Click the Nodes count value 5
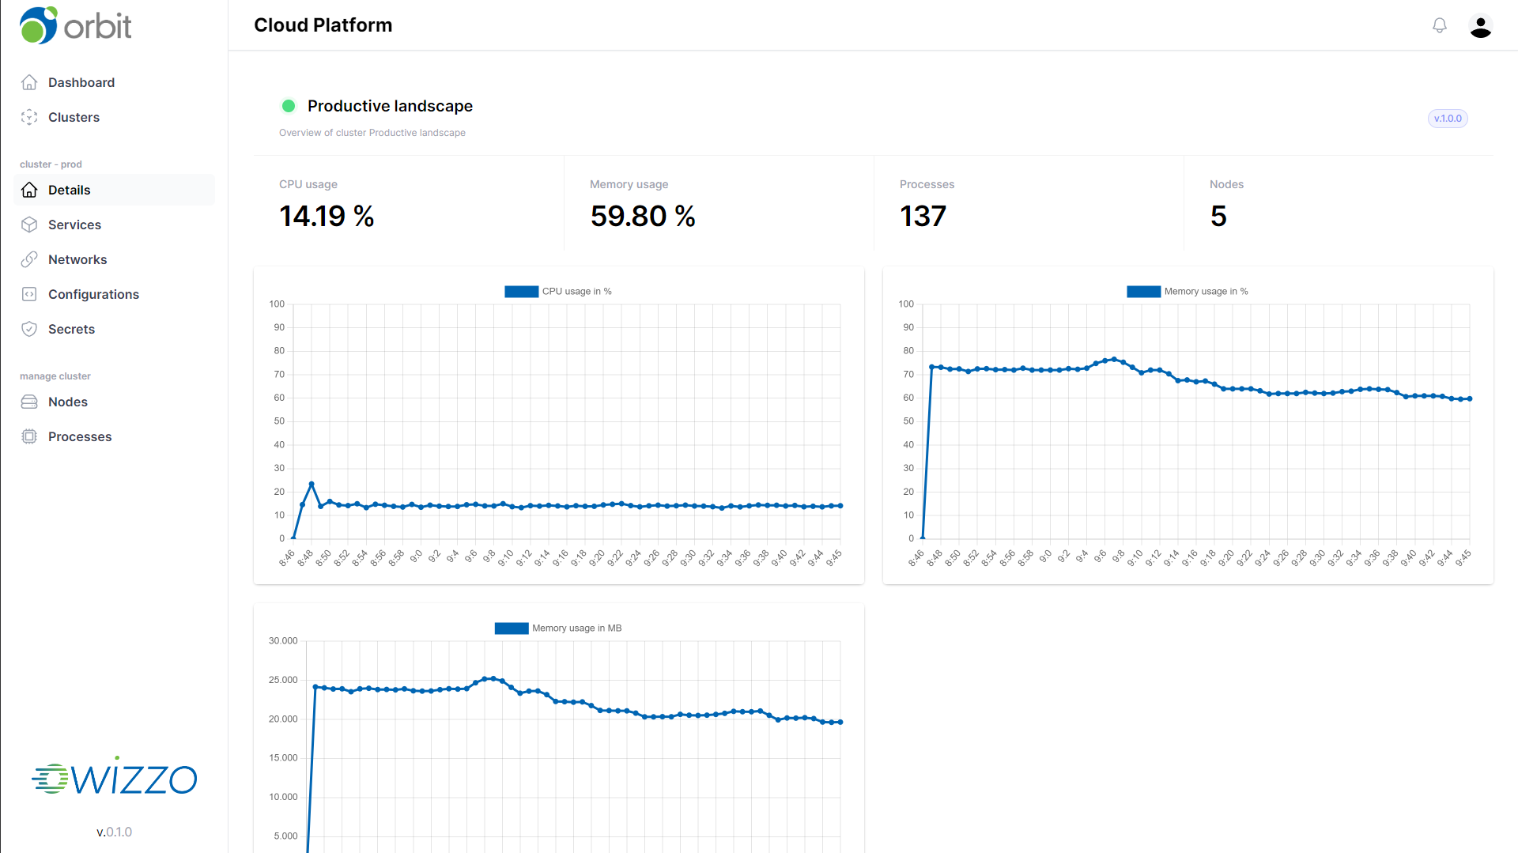The width and height of the screenshot is (1518, 853). pyautogui.click(x=1218, y=216)
